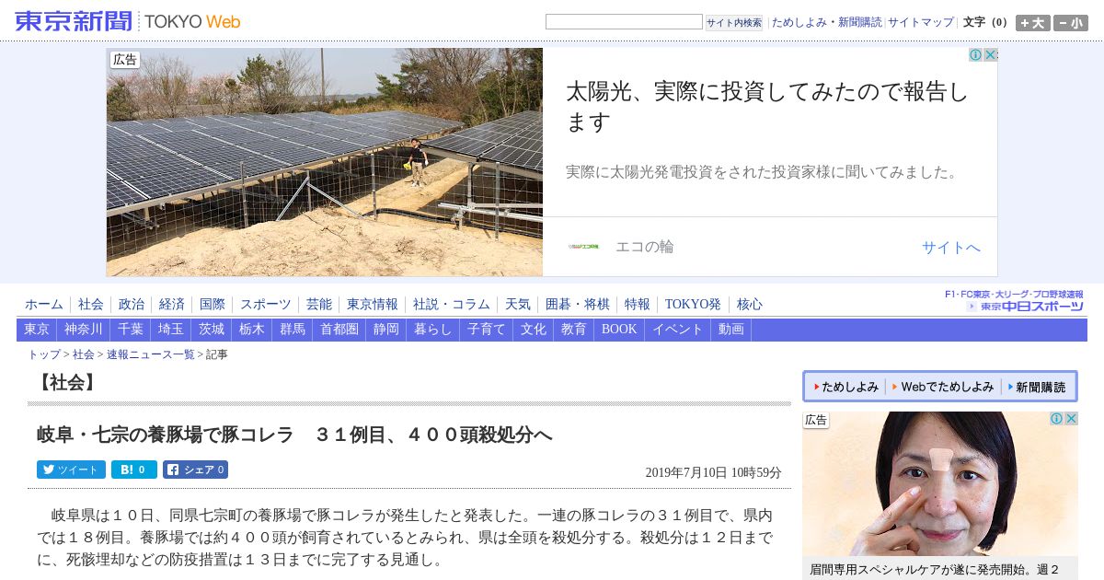Screen dimensions: 1104x580
Task: Click the solar panel ad photo
Action: point(324,162)
